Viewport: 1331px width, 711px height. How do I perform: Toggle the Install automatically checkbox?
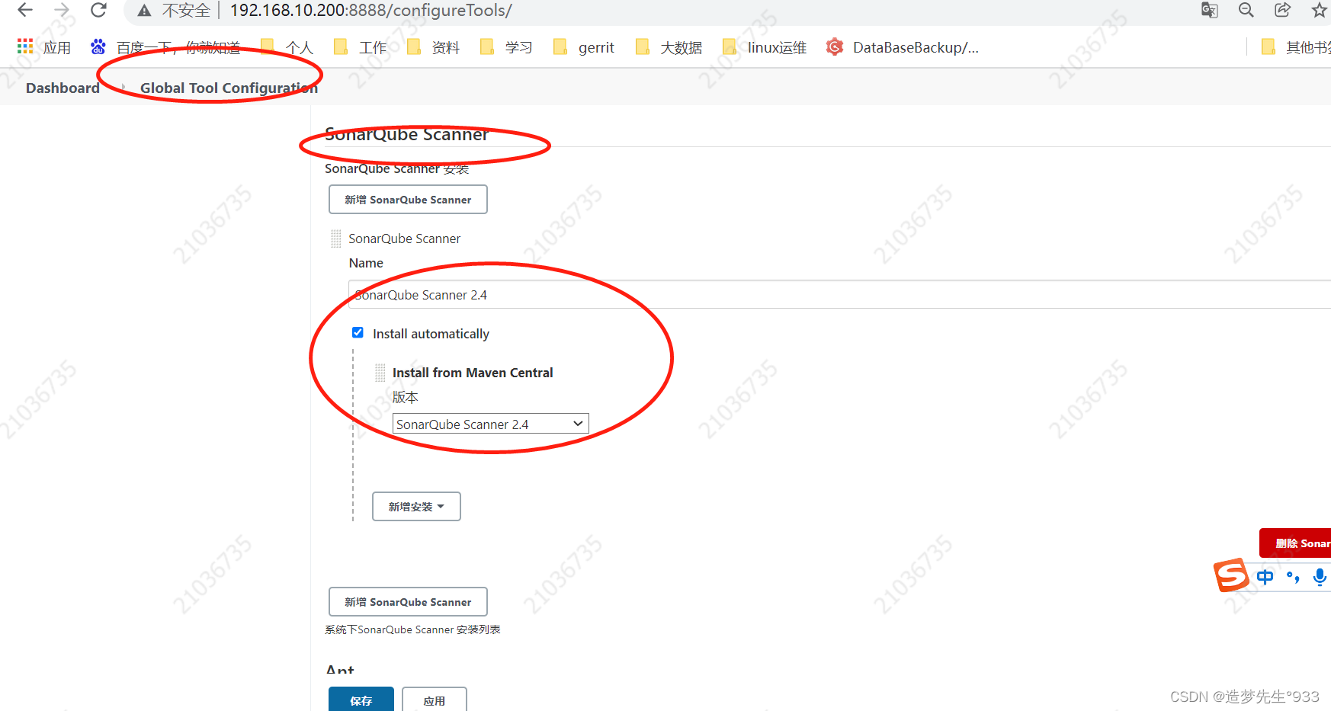(x=358, y=332)
